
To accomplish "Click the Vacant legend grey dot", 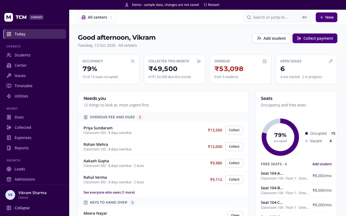I will pyautogui.click(x=307, y=141).
